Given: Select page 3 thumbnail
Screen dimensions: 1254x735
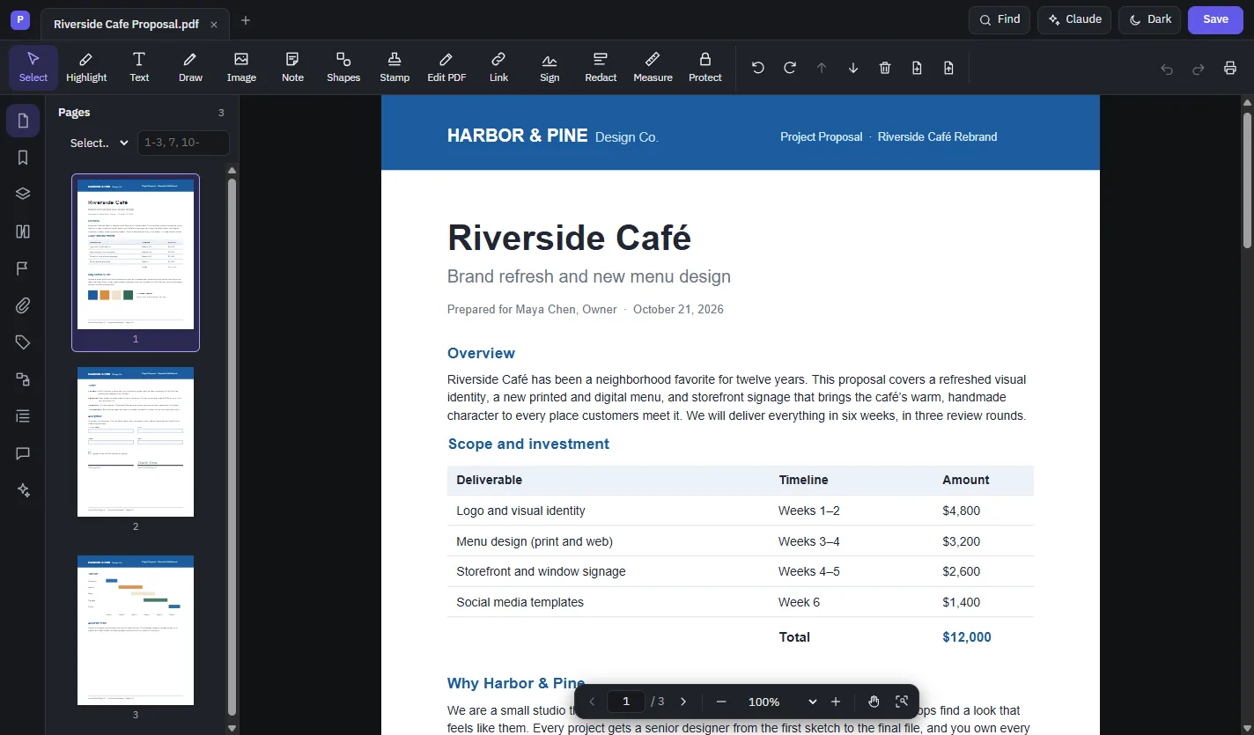Looking at the screenshot, I should click(136, 630).
